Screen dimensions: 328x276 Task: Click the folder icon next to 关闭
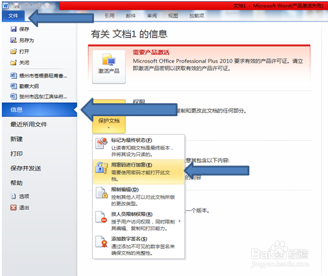[x=14, y=63]
